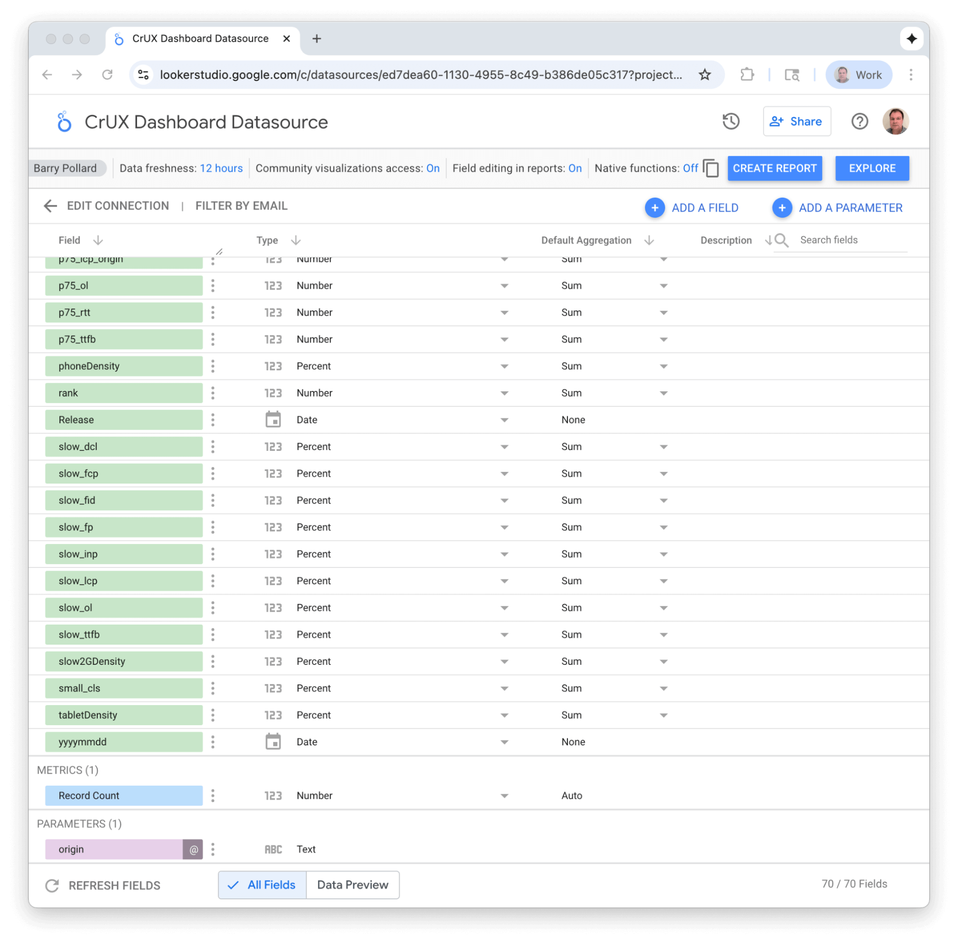Uncheck the All Fields checkbox
This screenshot has width=958, height=943.
point(232,885)
